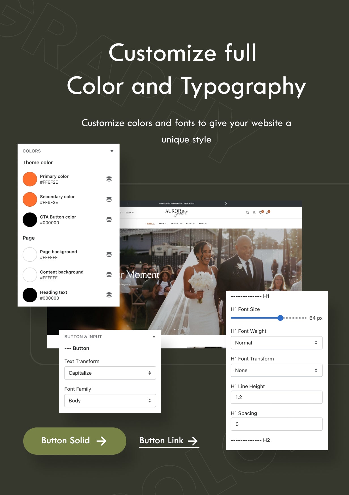This screenshot has height=495, width=349.
Task: Open the shopping cart icon in header
Action: (x=267, y=212)
